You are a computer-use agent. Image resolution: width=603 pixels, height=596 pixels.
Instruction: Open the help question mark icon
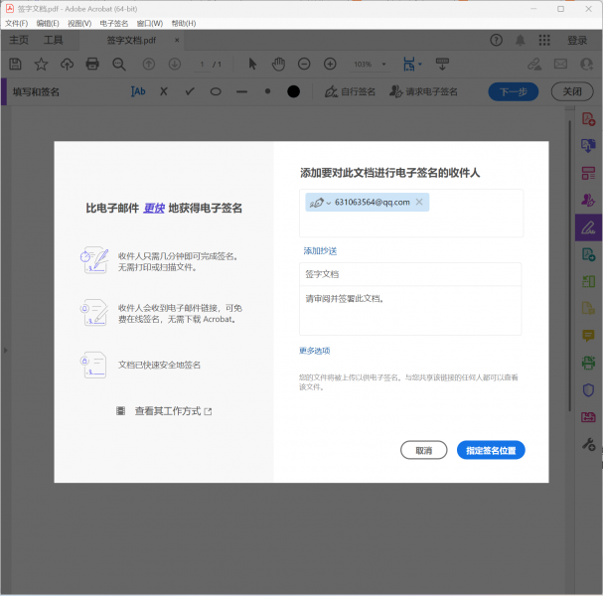coord(496,40)
